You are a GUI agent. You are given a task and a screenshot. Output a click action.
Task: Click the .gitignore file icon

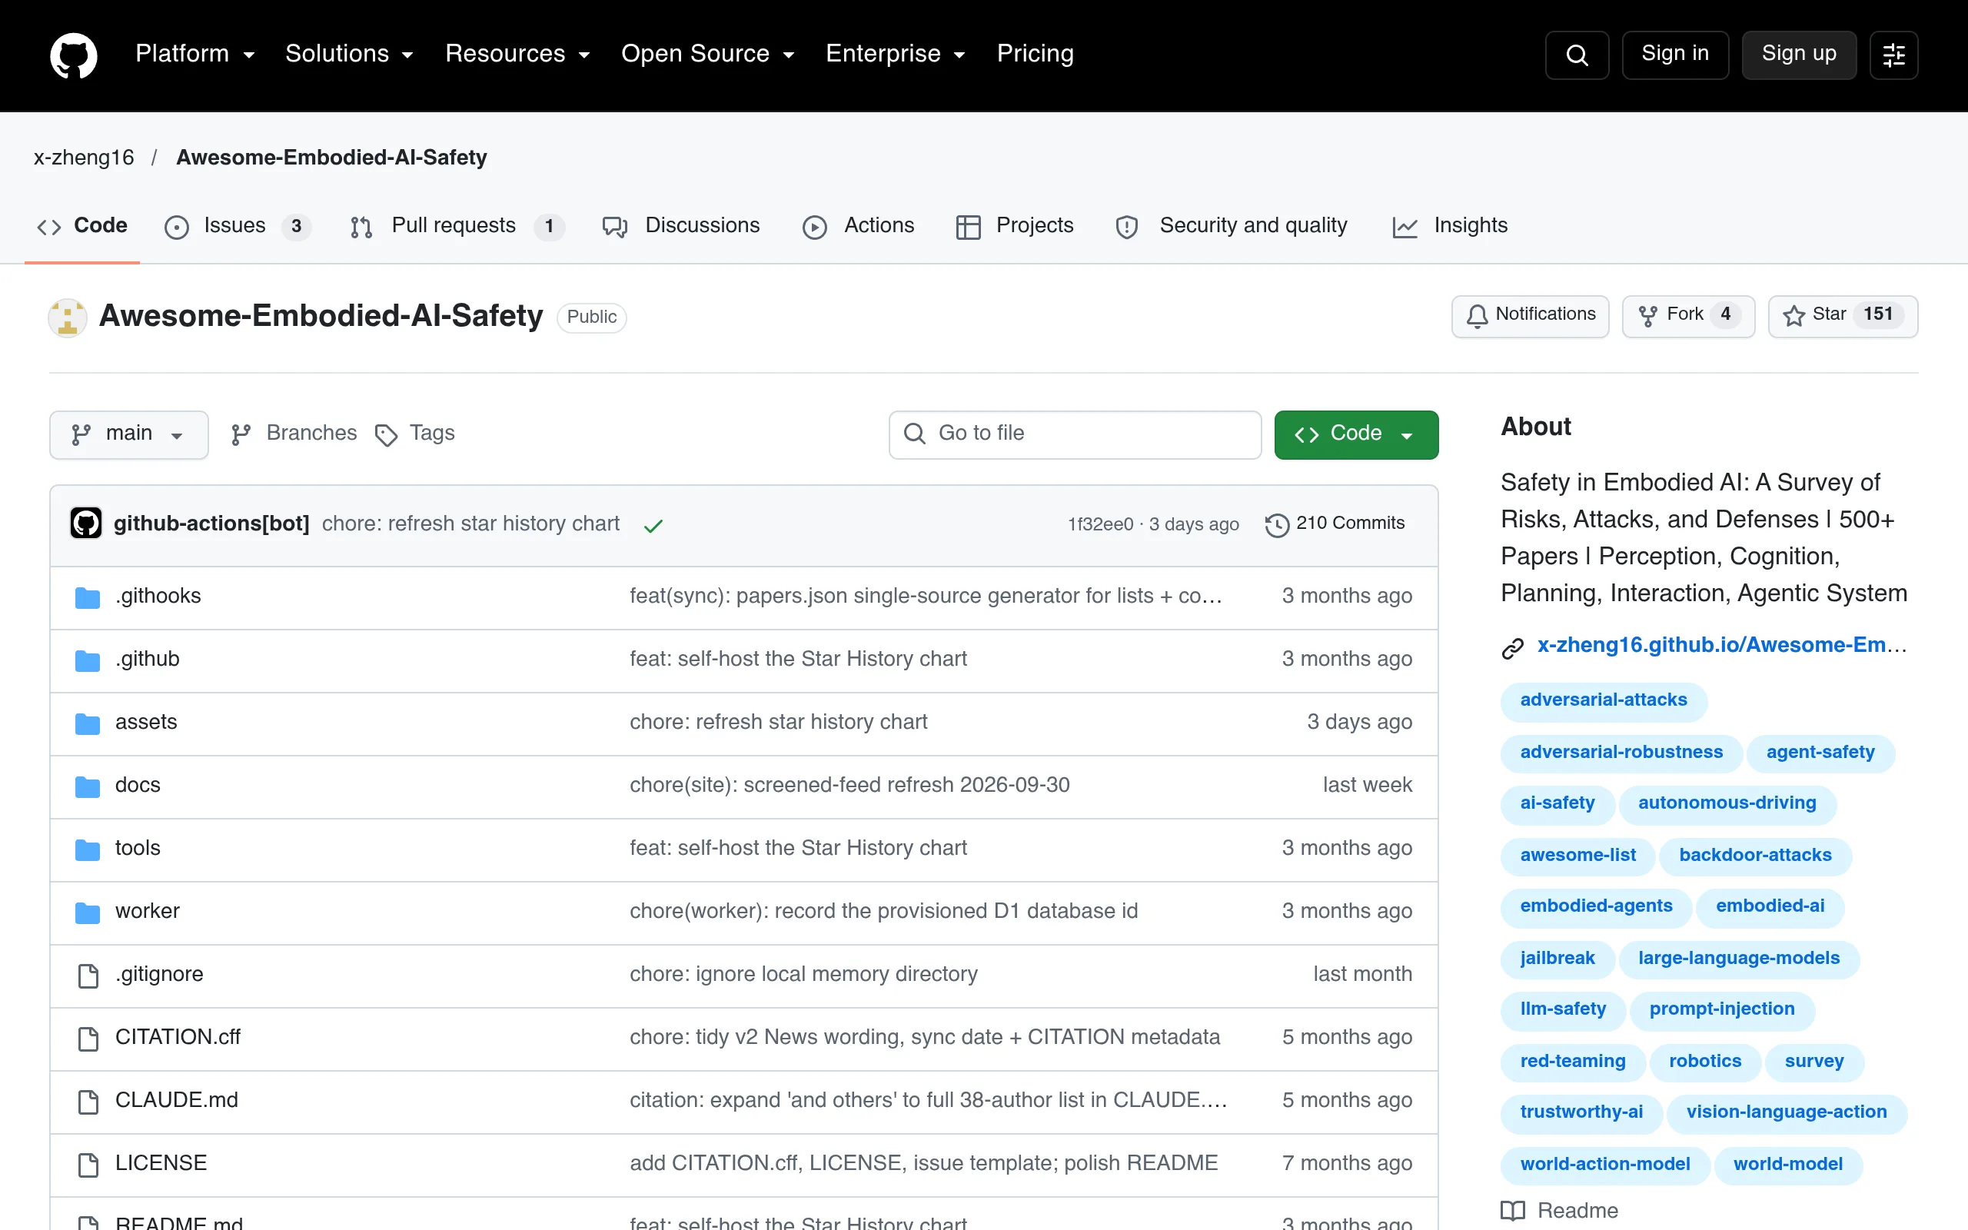click(88, 975)
